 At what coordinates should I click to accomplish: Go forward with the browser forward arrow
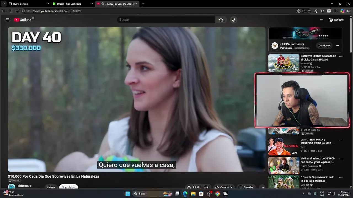pos(10,11)
